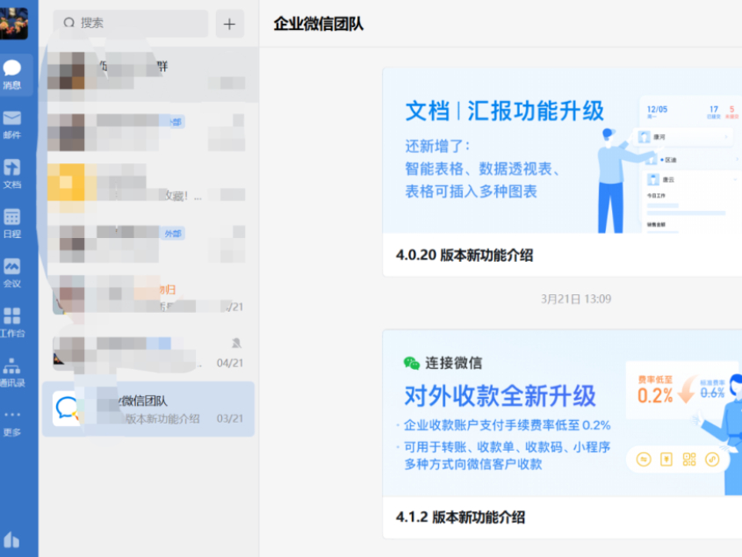Click the bottom sidebar building icon

[x=11, y=539]
